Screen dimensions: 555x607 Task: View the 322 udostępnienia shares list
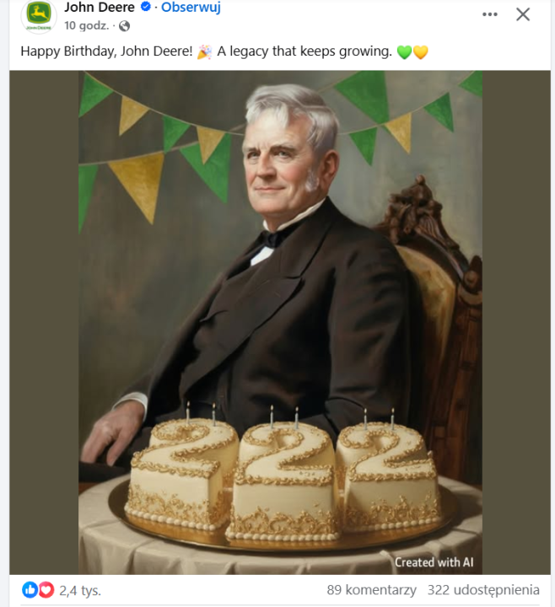(x=483, y=590)
